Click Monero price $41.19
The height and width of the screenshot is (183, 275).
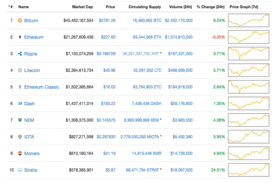[x=109, y=153]
